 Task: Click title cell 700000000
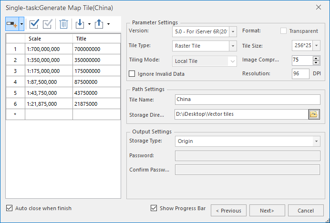click(x=97, y=49)
